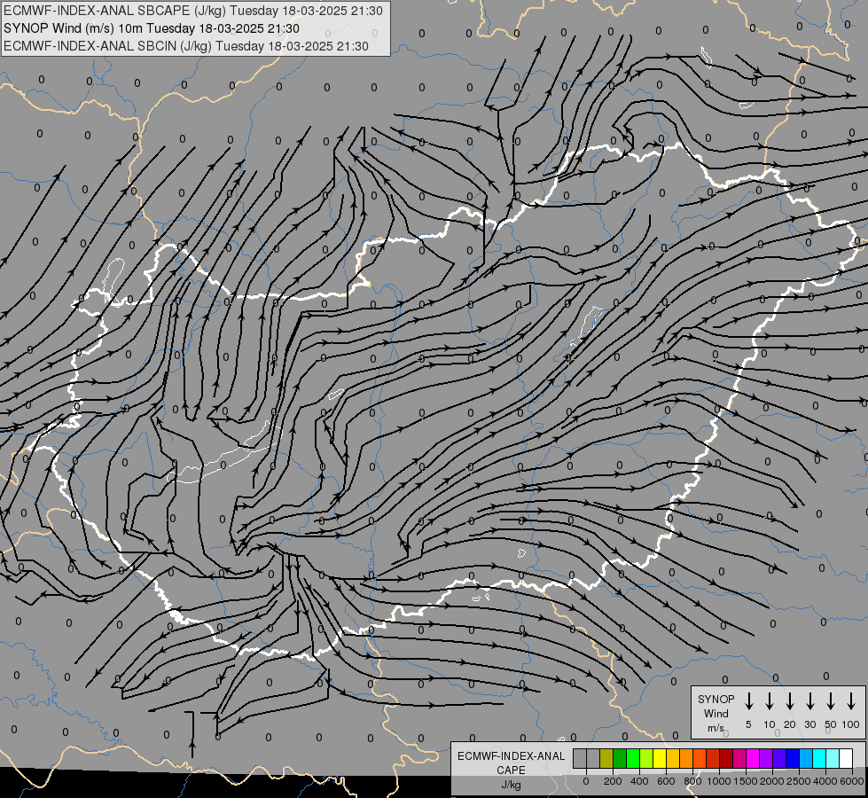Screen dimensions: 868x798
Task: Click the 'Wind' label in wind legend
Action: point(716,713)
